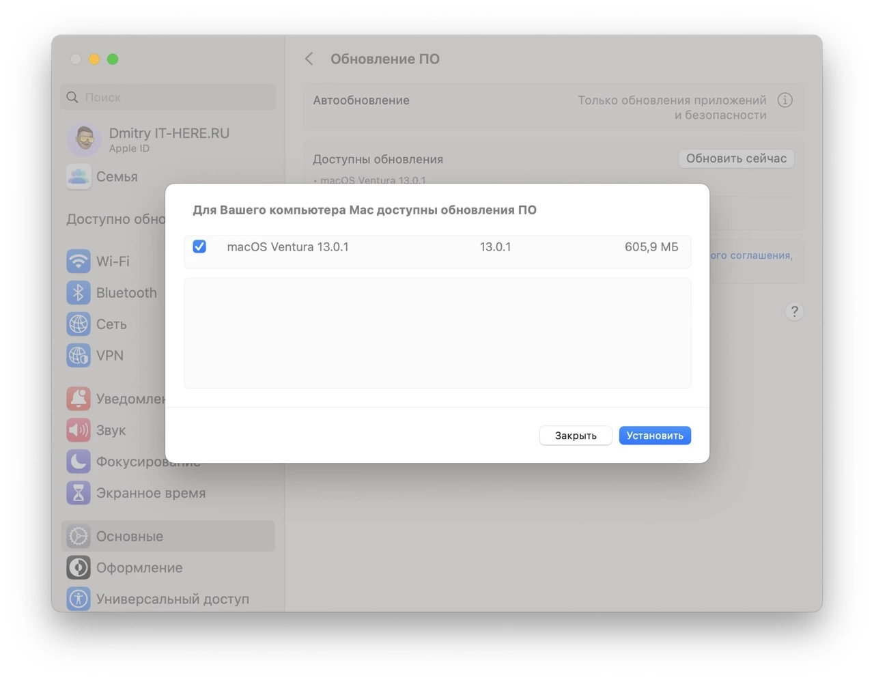
Task: Click the dialog title about Mac updates
Action: pyautogui.click(x=365, y=210)
